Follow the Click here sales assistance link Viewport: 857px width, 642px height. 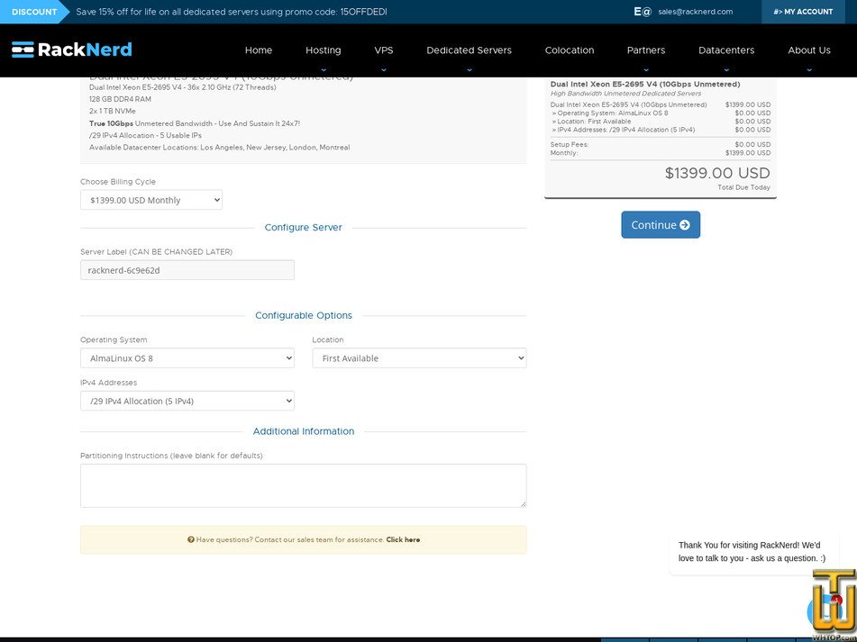[403, 539]
